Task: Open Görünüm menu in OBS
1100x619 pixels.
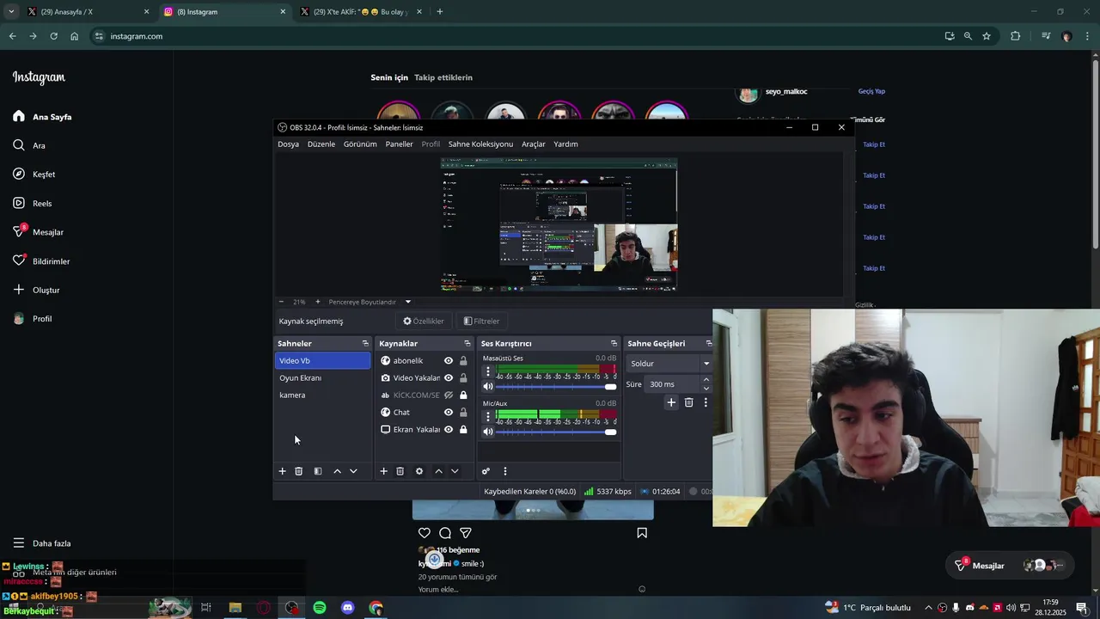Action: coord(360,144)
